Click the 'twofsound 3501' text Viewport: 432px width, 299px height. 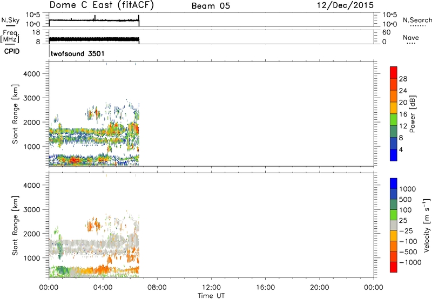click(77, 53)
